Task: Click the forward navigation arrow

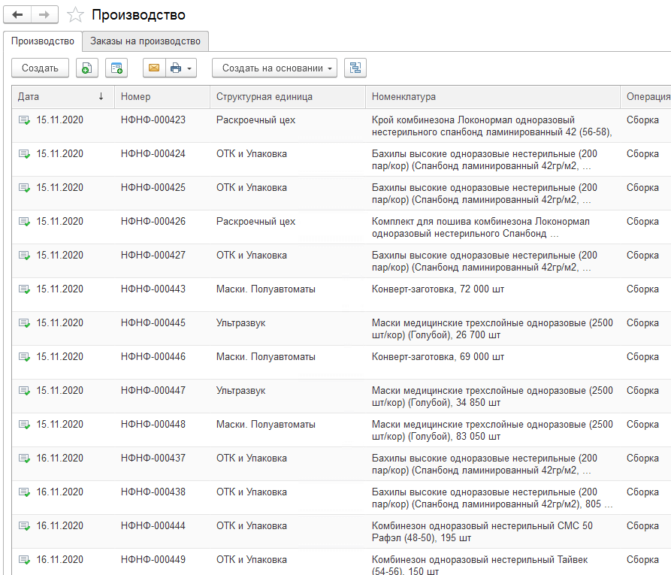Action: [44, 15]
